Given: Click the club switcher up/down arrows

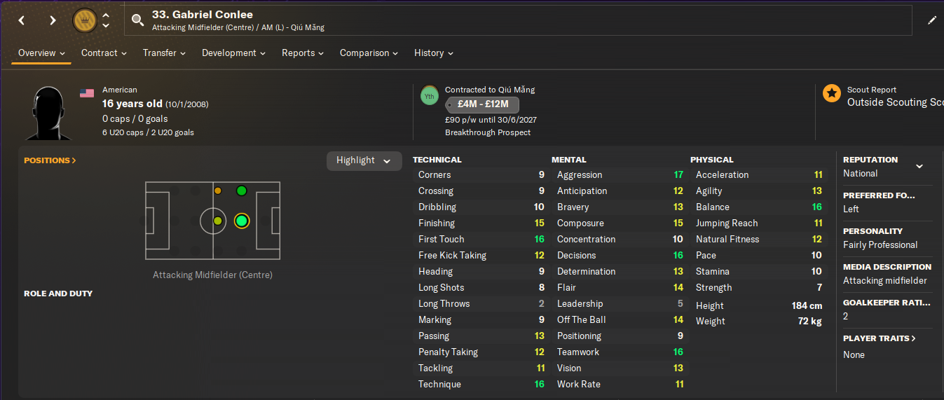Looking at the screenshot, I should tap(106, 20).
